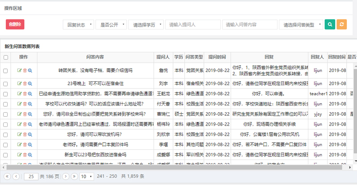The width and height of the screenshot is (357, 185).
Task: View details of 刘欣宇's hair dryer question
Action: [x=30, y=134]
